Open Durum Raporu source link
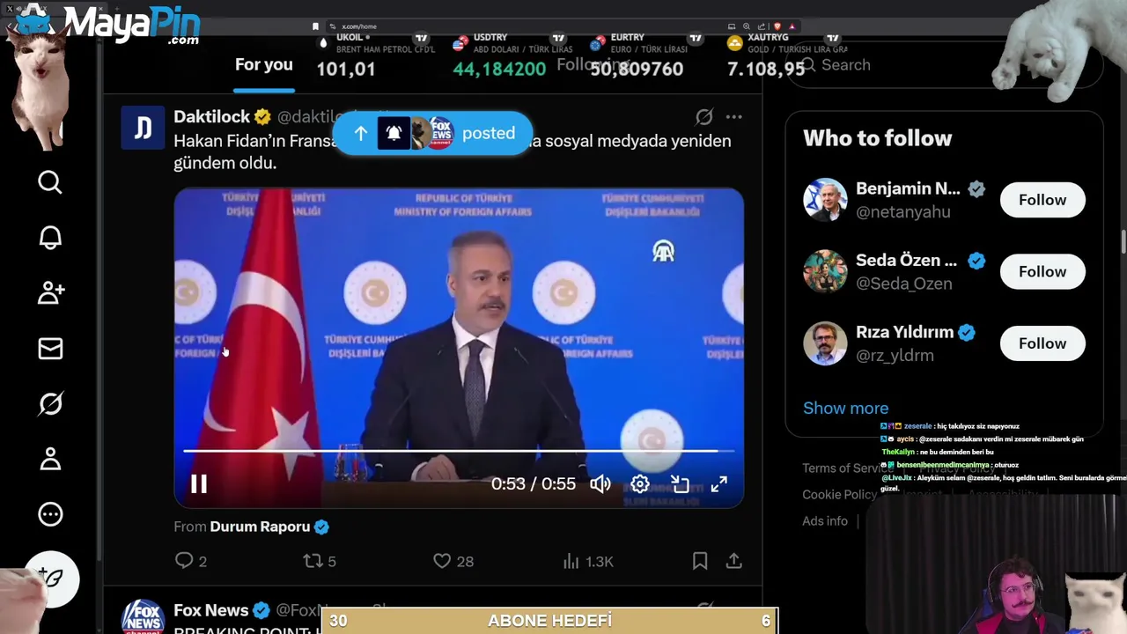 260,527
